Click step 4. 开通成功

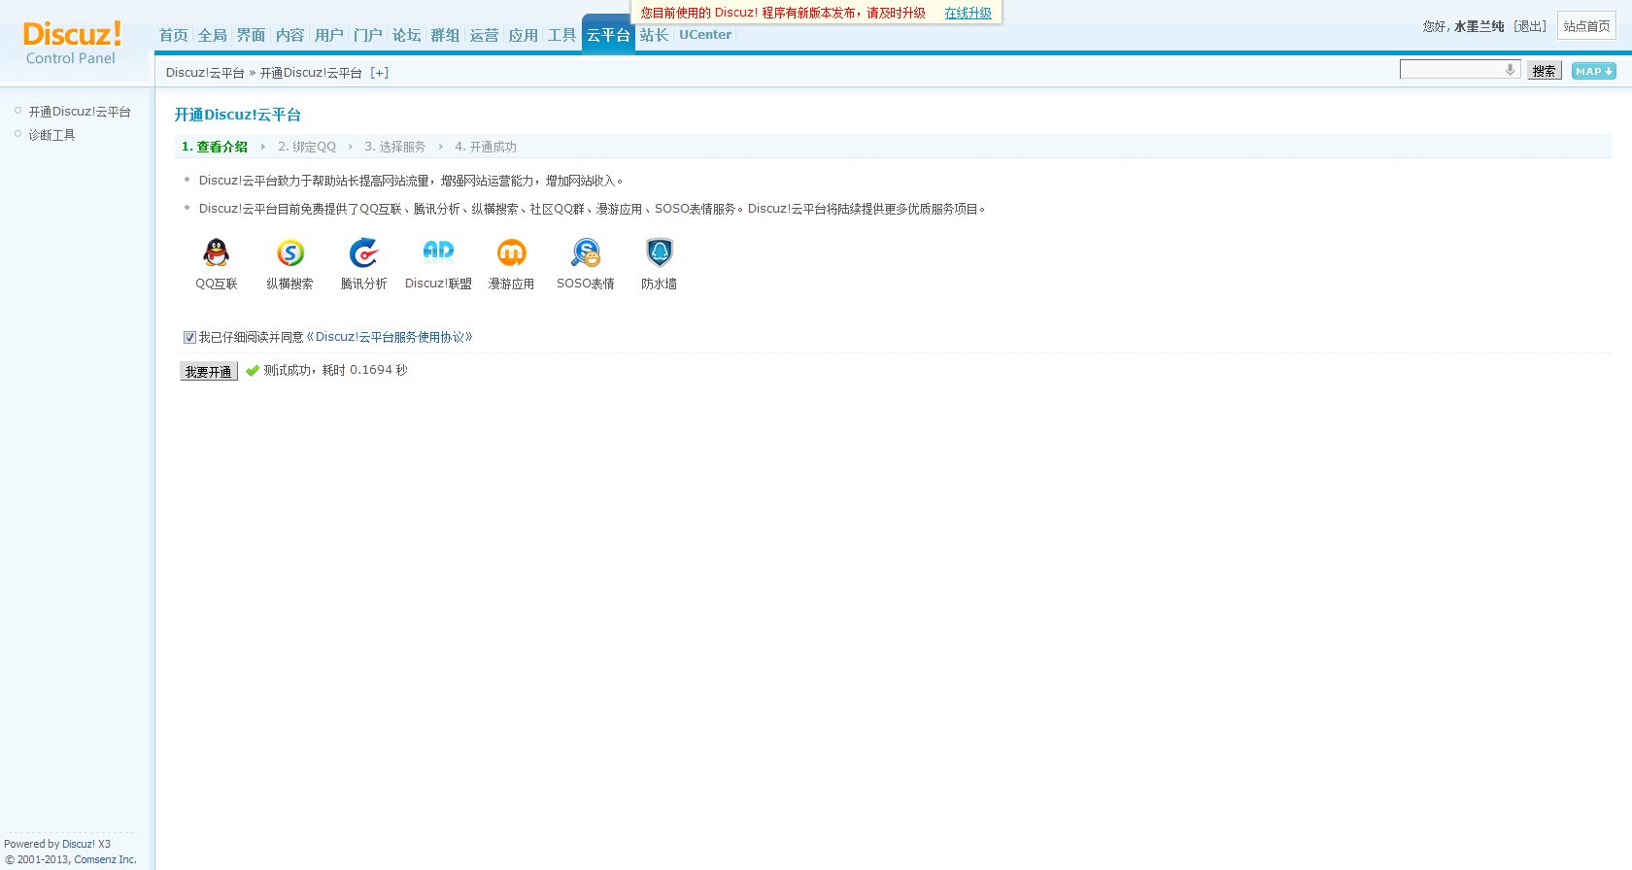(486, 147)
